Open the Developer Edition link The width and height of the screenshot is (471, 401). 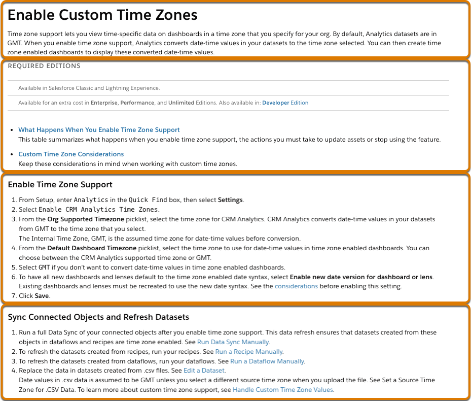[285, 103]
